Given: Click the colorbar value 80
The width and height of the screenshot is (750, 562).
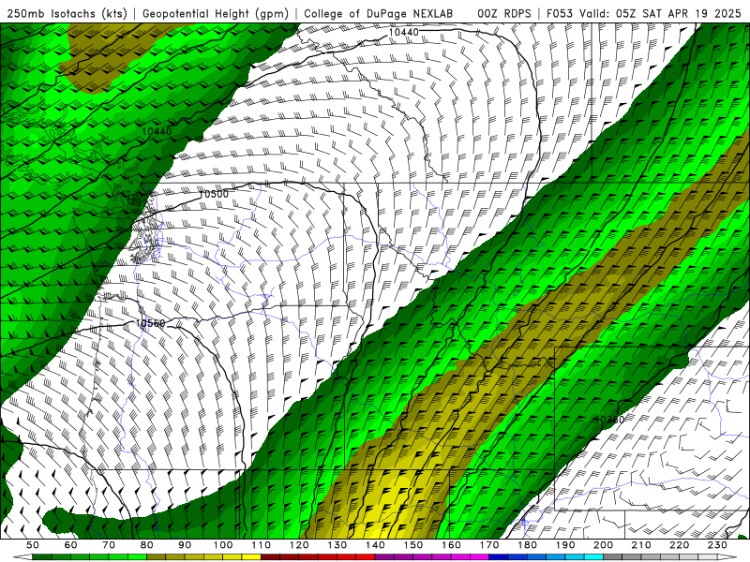Looking at the screenshot, I should pyautogui.click(x=147, y=545).
